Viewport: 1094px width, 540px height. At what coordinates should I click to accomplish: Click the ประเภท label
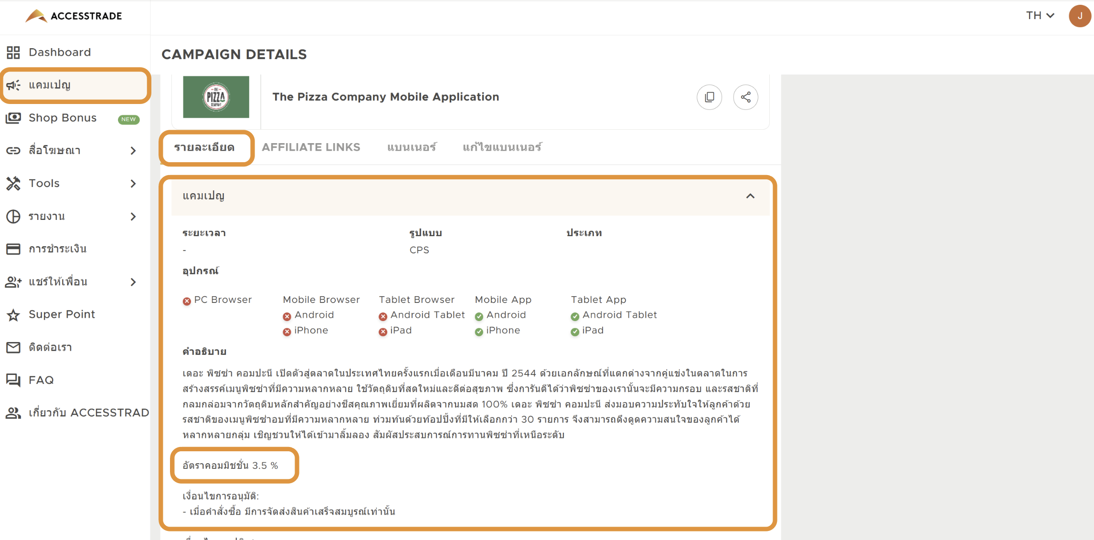tap(584, 233)
